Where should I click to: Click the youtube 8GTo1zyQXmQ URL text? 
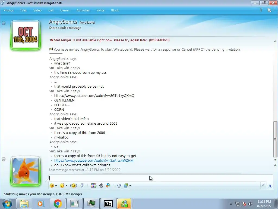click(94, 96)
